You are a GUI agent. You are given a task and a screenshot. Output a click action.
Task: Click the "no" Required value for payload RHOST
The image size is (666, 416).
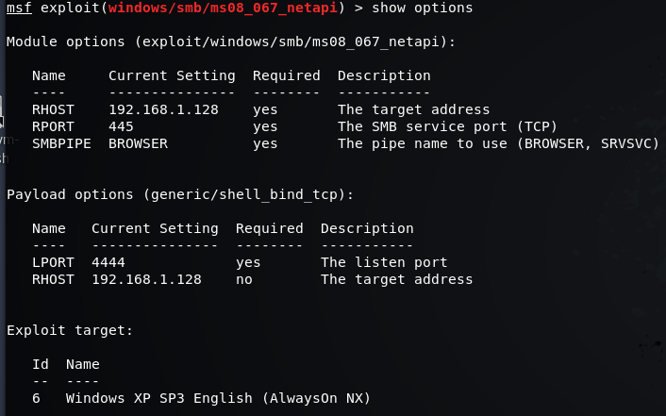click(243, 279)
